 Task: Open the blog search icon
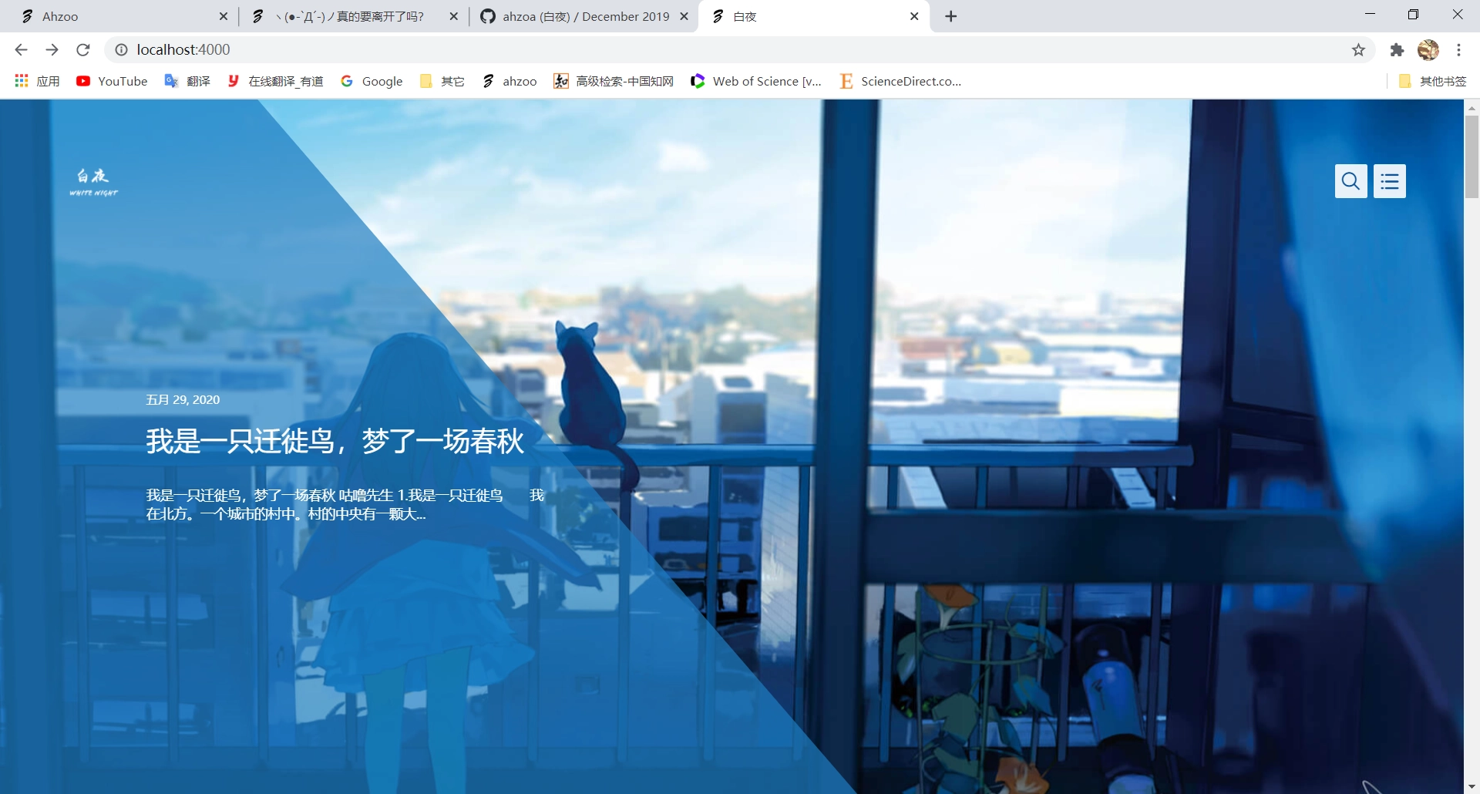[x=1350, y=181]
